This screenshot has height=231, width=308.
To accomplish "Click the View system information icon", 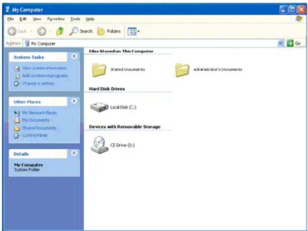I will (17, 69).
